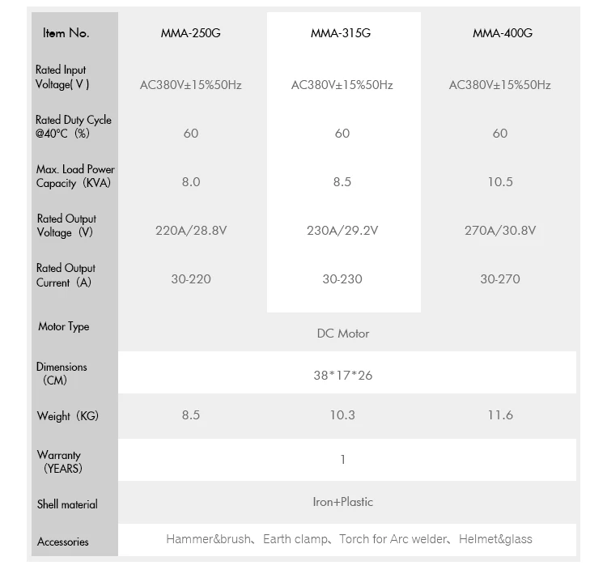The height and width of the screenshot is (578, 607).
Task: Click the 'DC Motor' value cell
Action: [x=343, y=333]
